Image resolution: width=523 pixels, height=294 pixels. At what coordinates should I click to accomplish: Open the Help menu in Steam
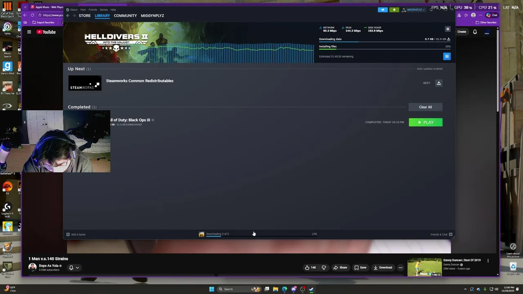tap(113, 9)
